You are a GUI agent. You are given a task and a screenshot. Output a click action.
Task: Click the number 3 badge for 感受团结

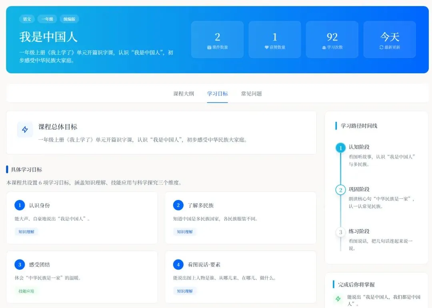(x=20, y=264)
